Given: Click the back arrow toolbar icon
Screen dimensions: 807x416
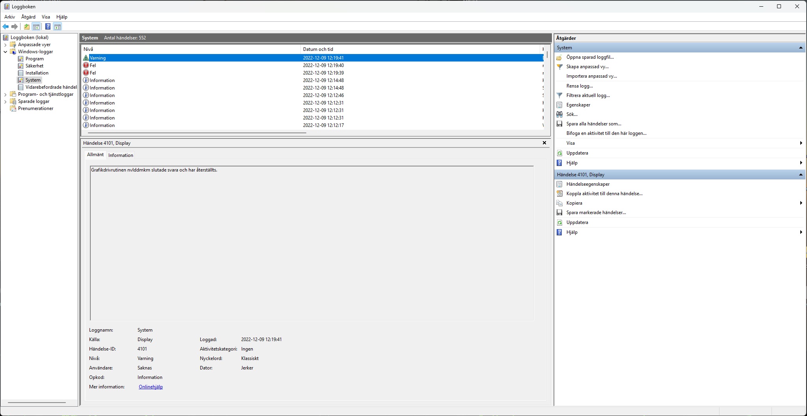Looking at the screenshot, I should click(6, 26).
